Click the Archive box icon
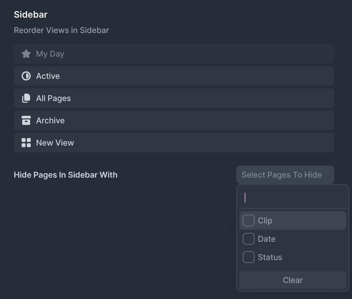 click(x=26, y=120)
